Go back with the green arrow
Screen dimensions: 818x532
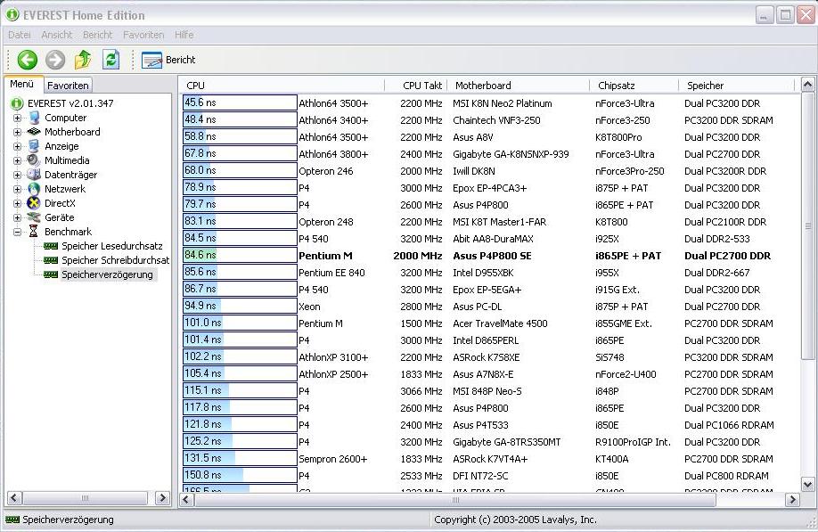point(27,60)
